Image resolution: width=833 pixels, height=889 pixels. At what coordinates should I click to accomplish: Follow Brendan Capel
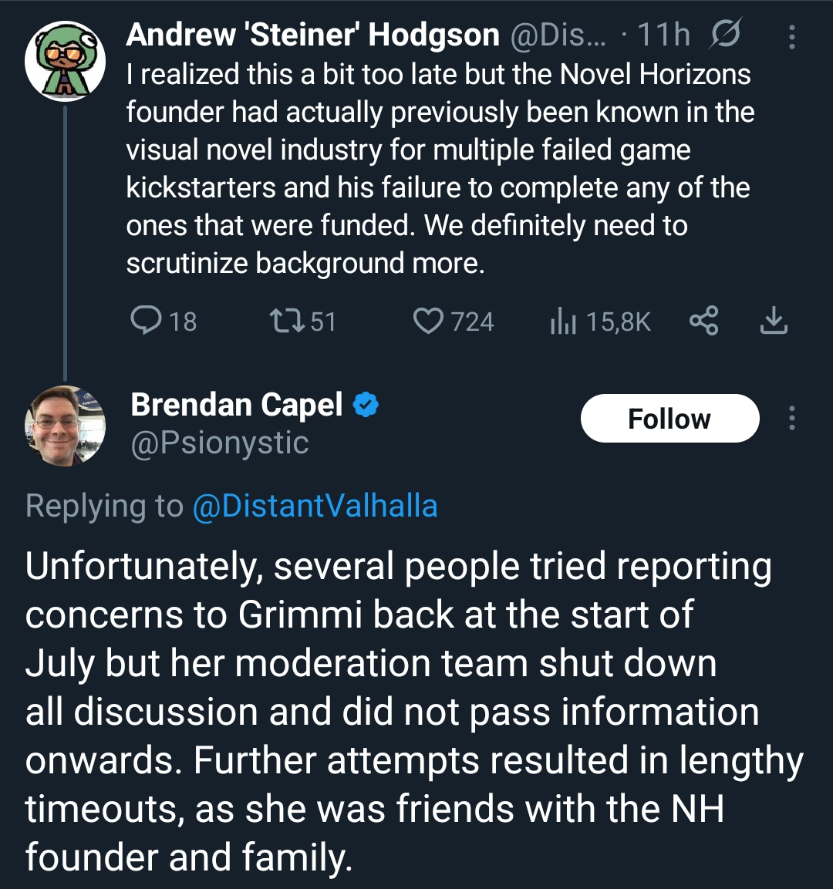(x=669, y=419)
